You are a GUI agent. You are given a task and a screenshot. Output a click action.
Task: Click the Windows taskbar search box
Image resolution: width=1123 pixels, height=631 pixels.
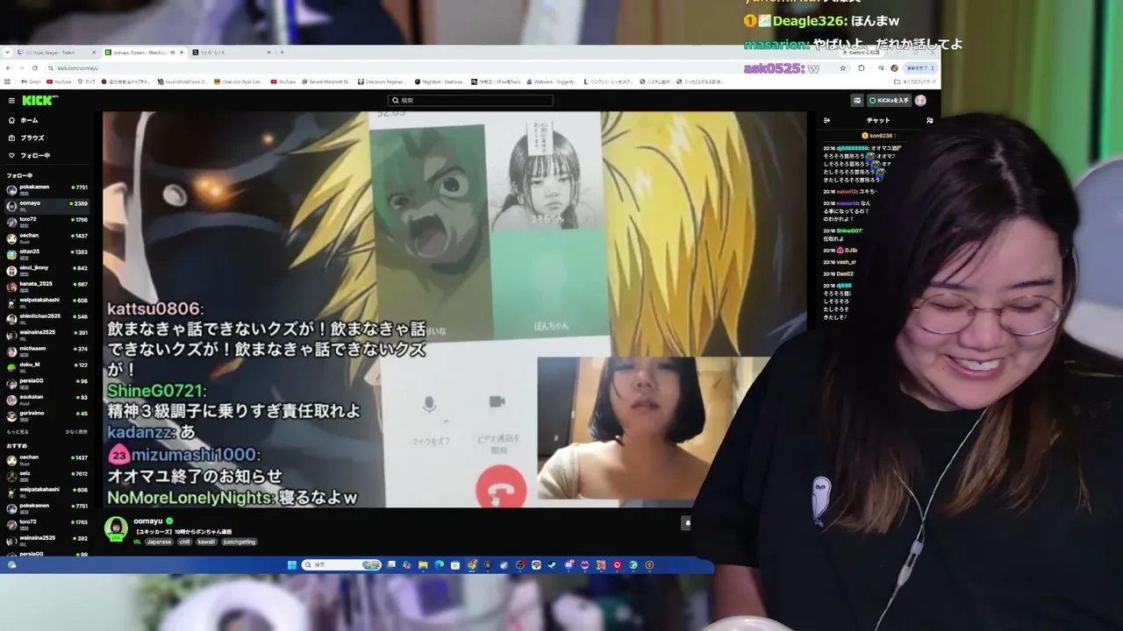click(x=342, y=565)
